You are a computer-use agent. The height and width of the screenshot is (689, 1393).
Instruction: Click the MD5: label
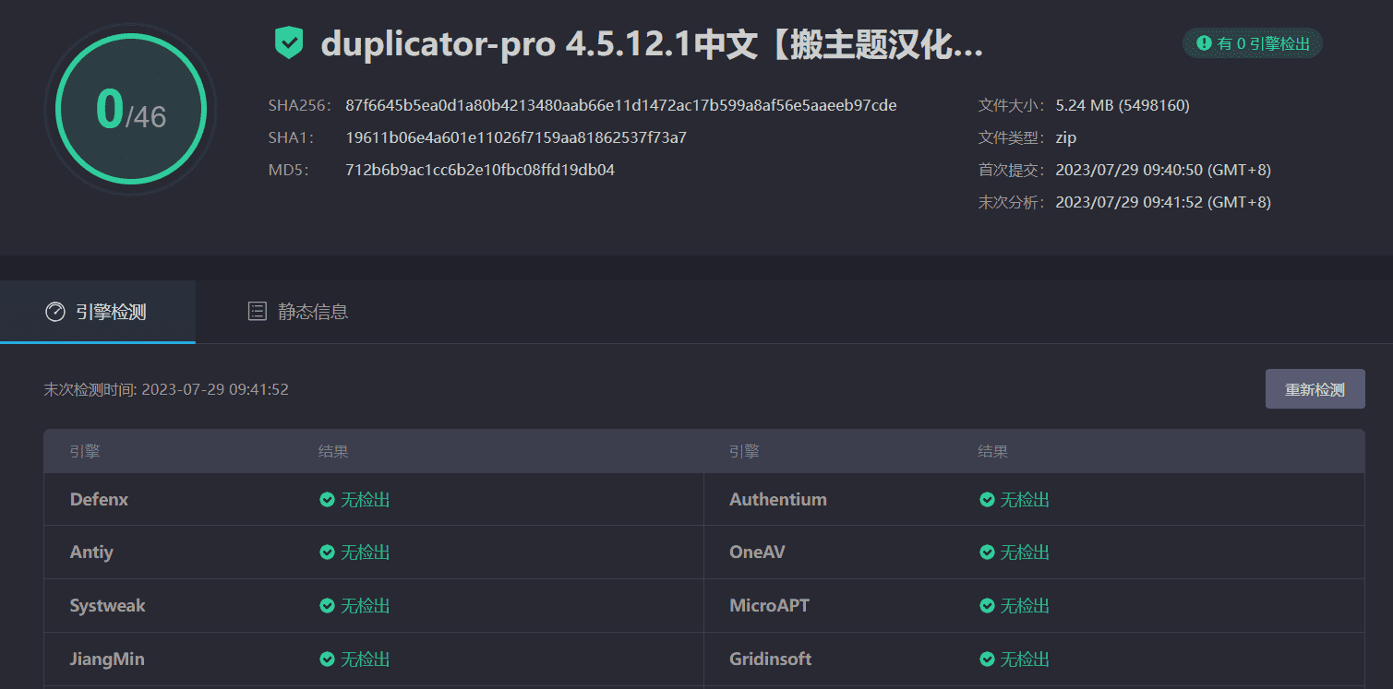point(288,170)
